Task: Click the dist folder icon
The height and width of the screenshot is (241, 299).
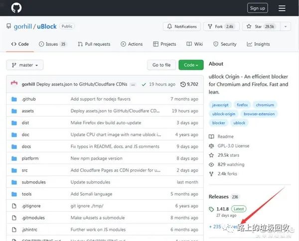Action: coord(14,123)
